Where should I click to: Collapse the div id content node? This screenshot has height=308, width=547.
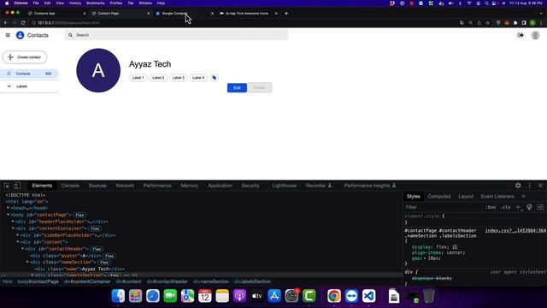point(18,242)
